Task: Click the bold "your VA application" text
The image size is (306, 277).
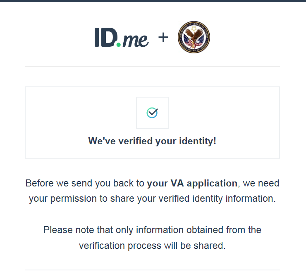Action: click(x=192, y=183)
